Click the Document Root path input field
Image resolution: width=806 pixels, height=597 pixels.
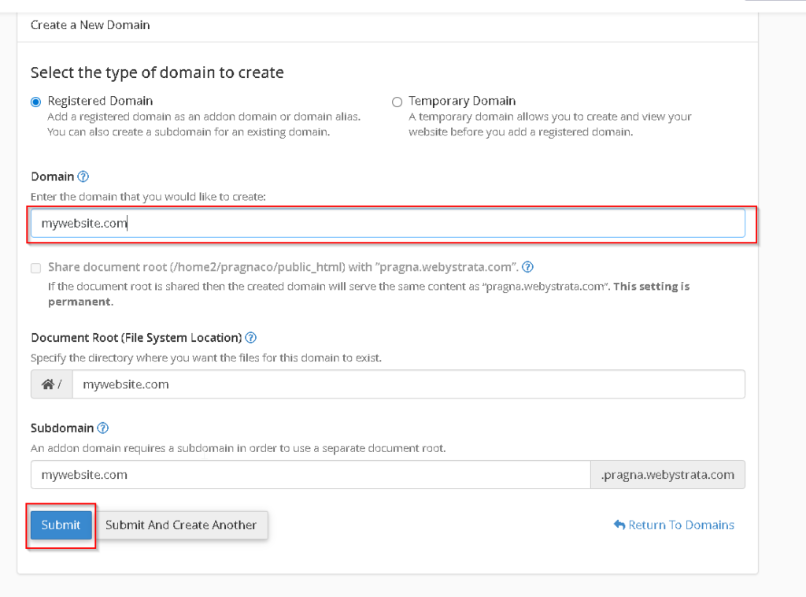409,384
